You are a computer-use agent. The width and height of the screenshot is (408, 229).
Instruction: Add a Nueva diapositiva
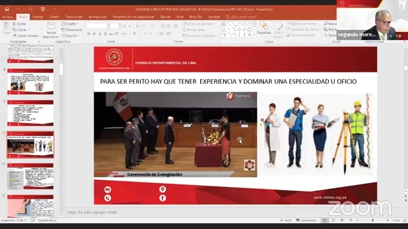coord(51,30)
